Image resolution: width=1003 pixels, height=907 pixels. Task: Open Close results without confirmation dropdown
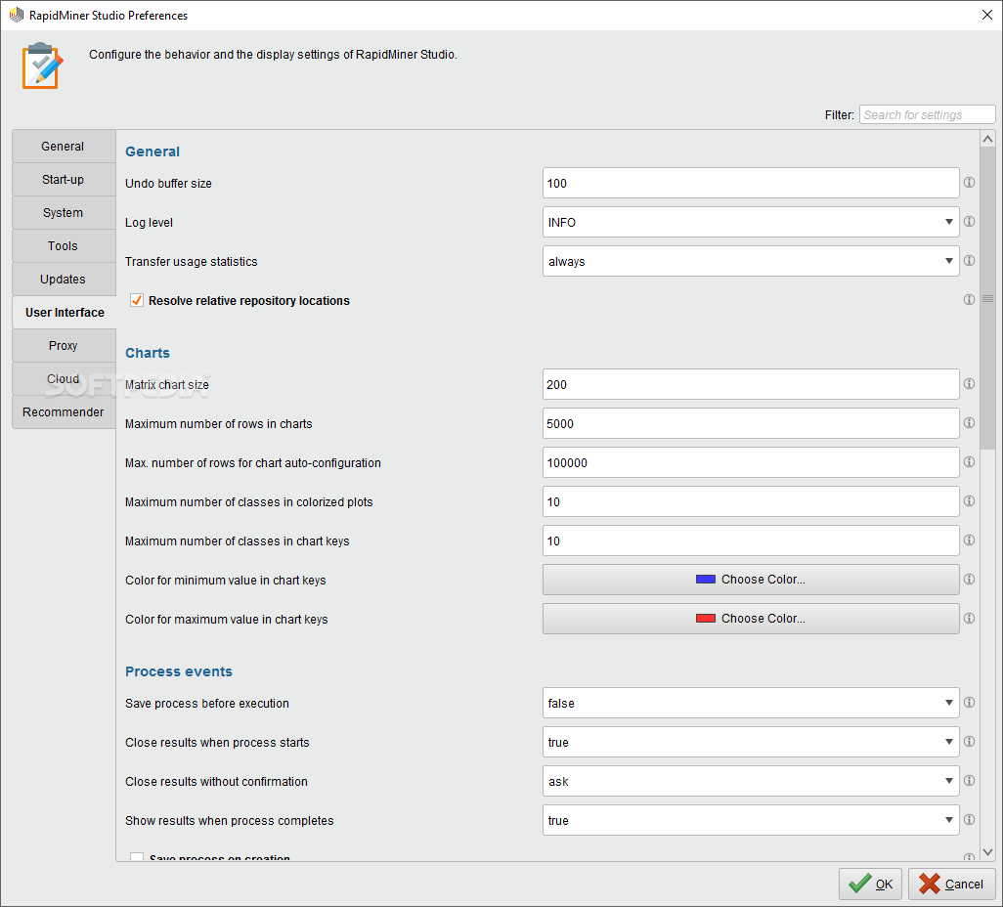click(751, 781)
